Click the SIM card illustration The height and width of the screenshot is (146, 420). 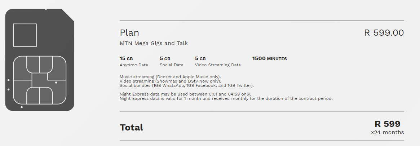[x=40, y=60]
